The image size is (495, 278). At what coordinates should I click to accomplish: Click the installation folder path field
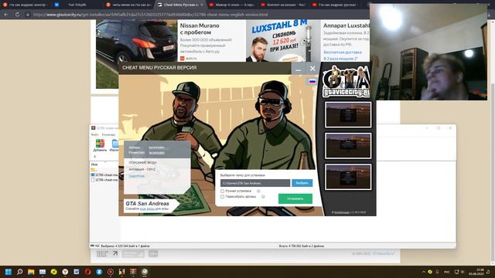point(255,183)
